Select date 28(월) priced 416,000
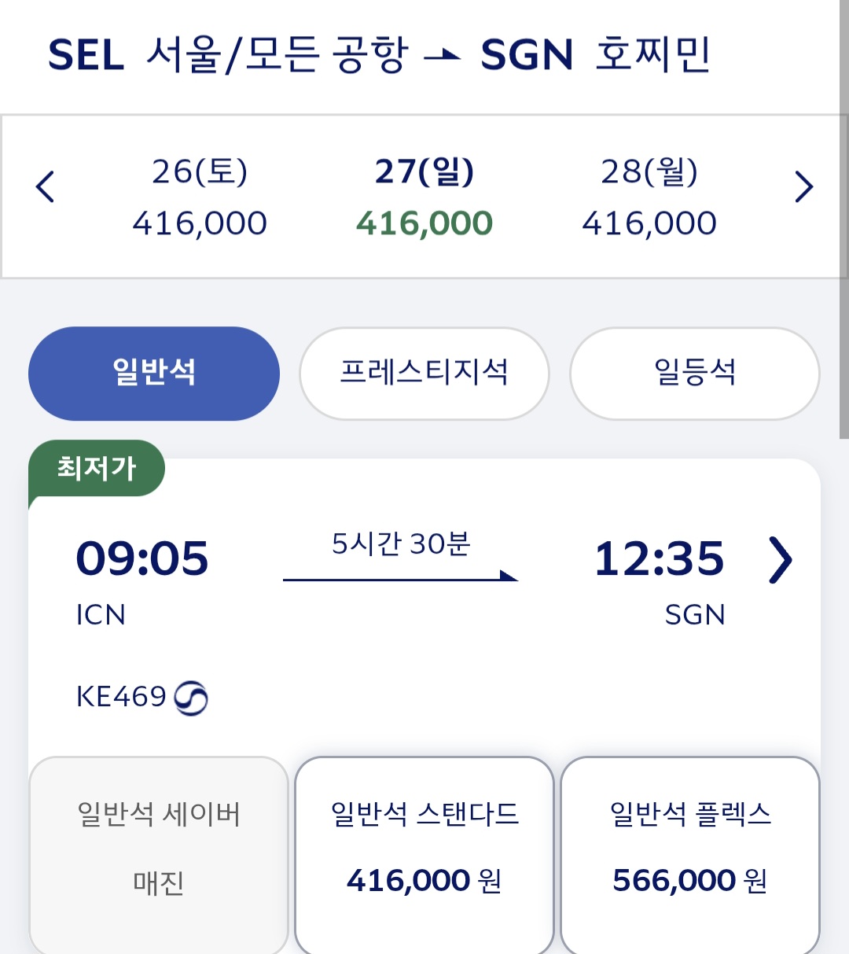 pyautogui.click(x=649, y=197)
